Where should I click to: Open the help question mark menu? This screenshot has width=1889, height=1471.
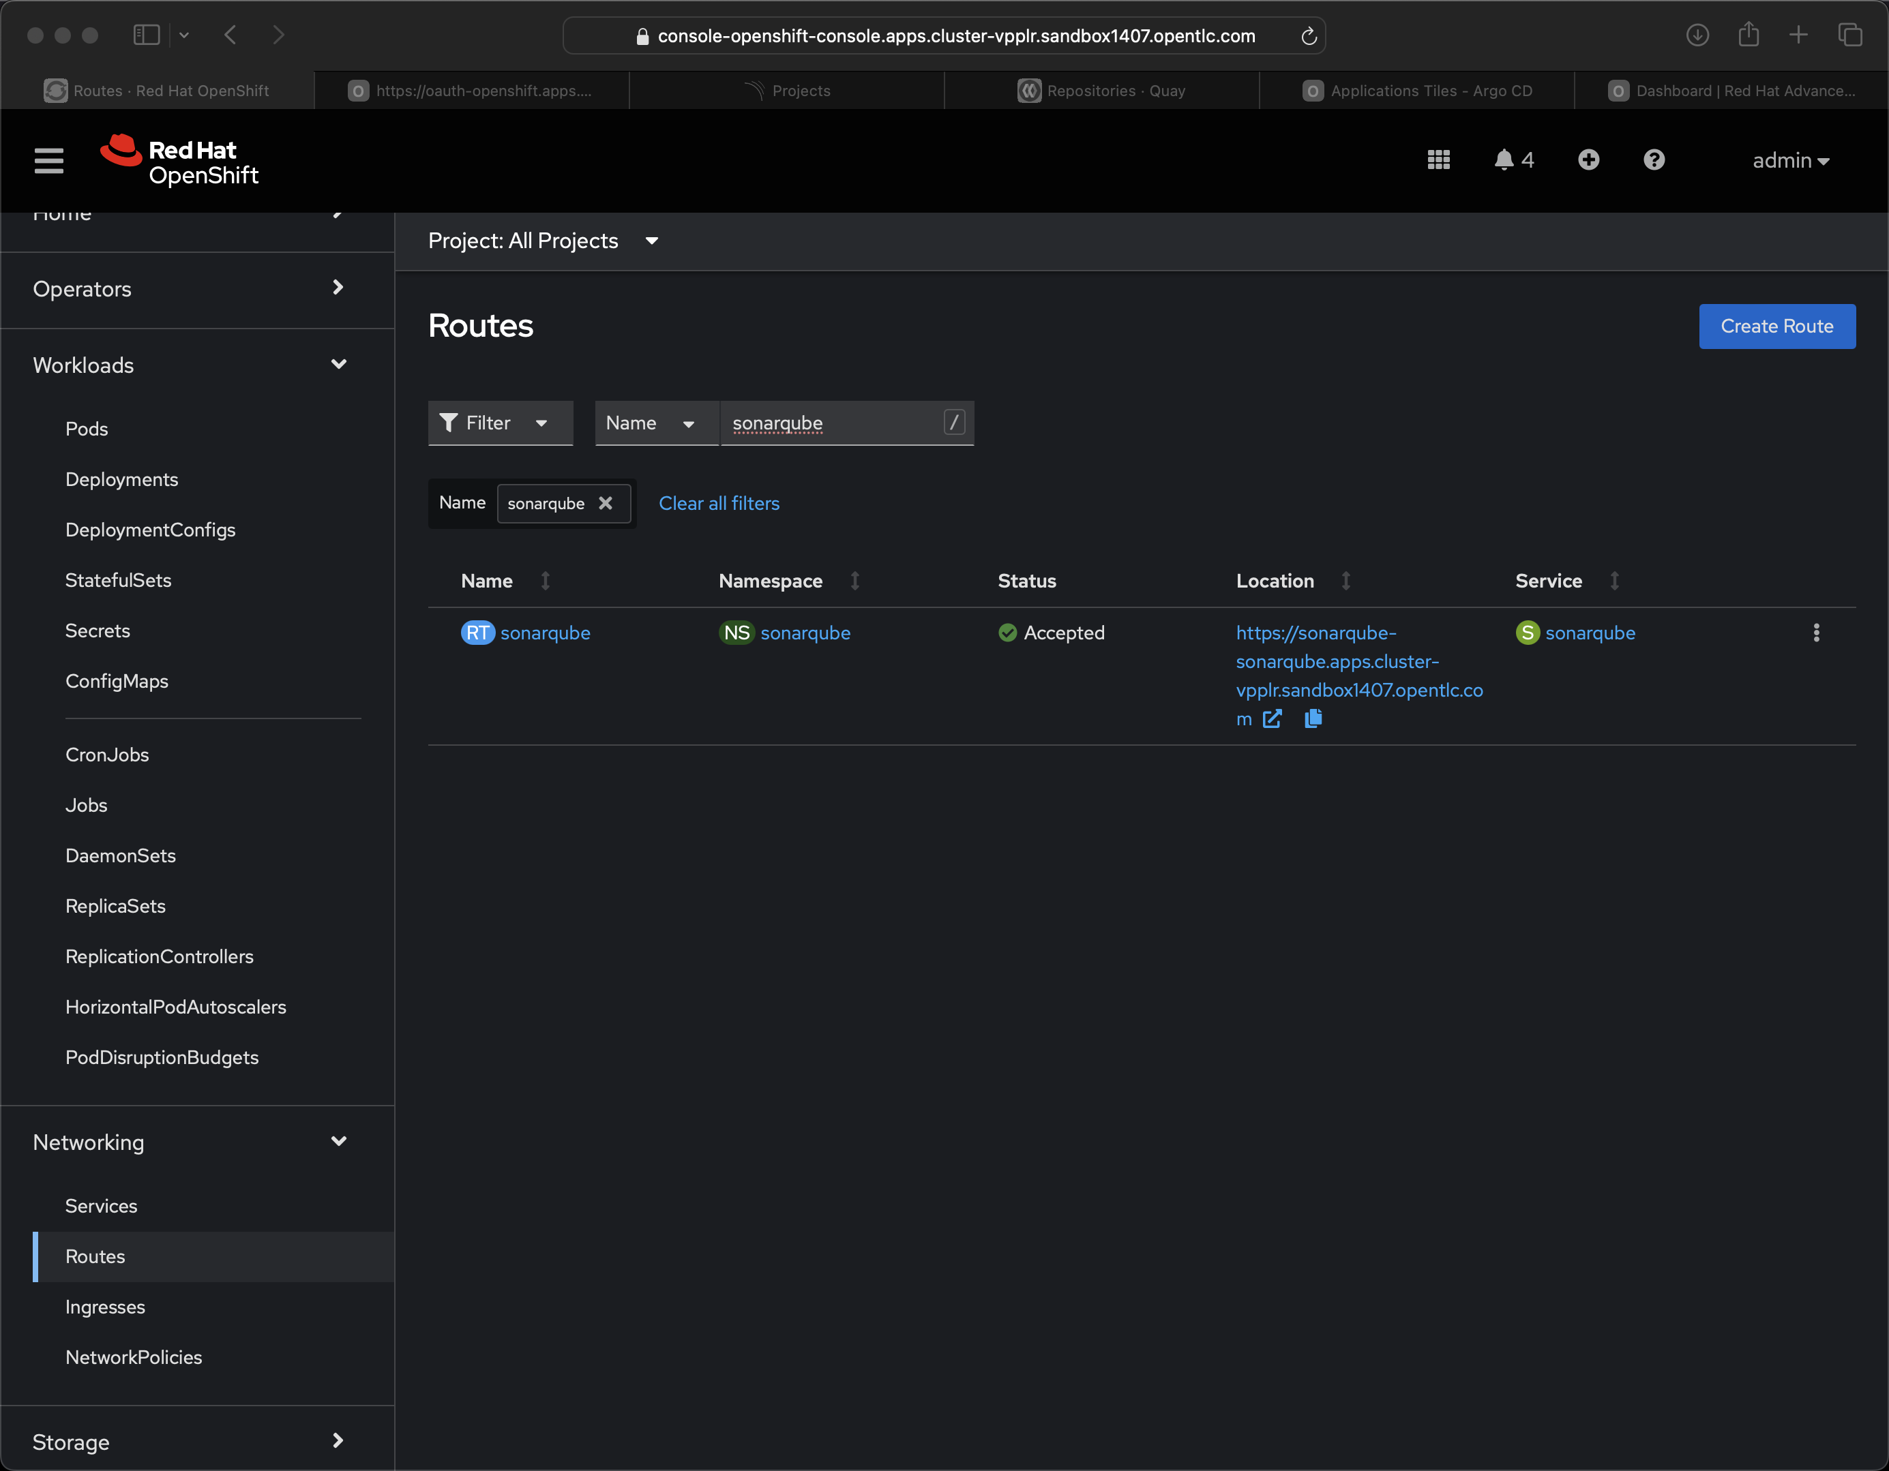pos(1654,160)
